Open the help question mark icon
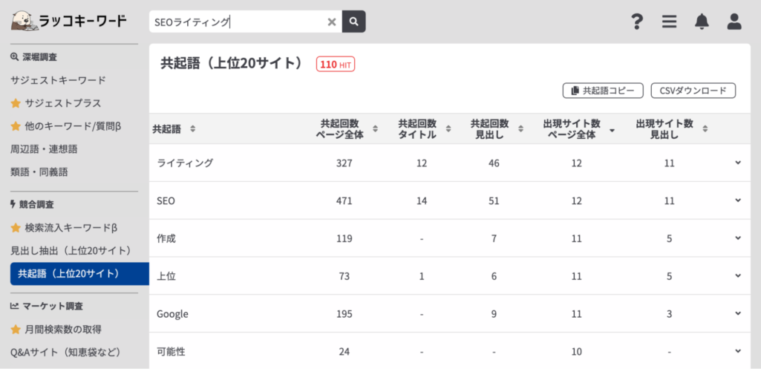The height and width of the screenshot is (369, 761). pyautogui.click(x=636, y=22)
